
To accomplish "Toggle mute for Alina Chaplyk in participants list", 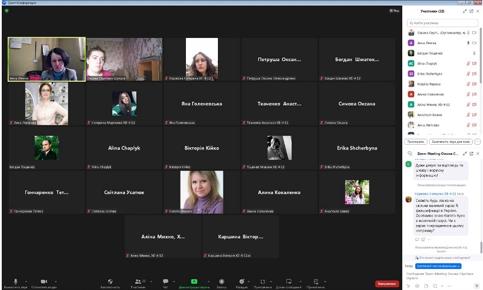I will click(467, 63).
